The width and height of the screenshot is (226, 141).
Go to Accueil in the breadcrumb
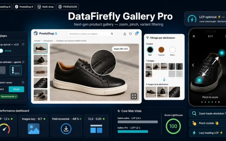[x=37, y=41]
